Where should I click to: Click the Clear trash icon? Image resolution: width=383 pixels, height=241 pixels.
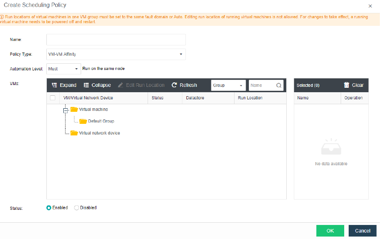346,85
